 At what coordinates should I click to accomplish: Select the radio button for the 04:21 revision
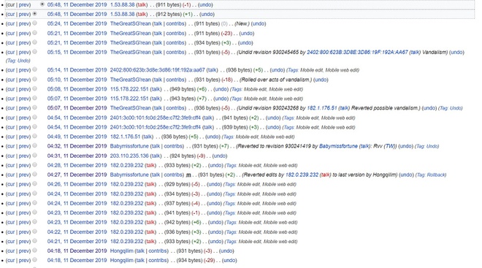[x=35, y=241]
